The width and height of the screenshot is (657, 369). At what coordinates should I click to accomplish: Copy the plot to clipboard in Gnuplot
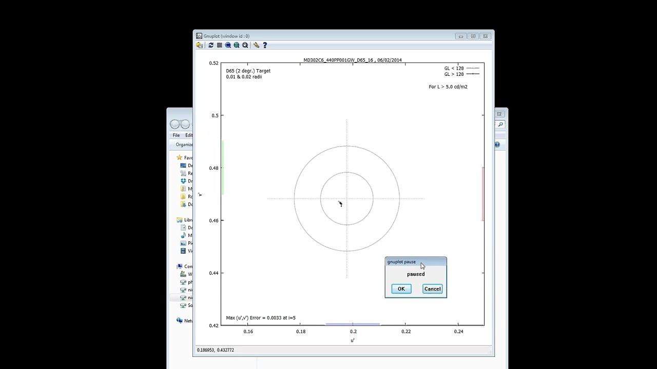coord(200,45)
